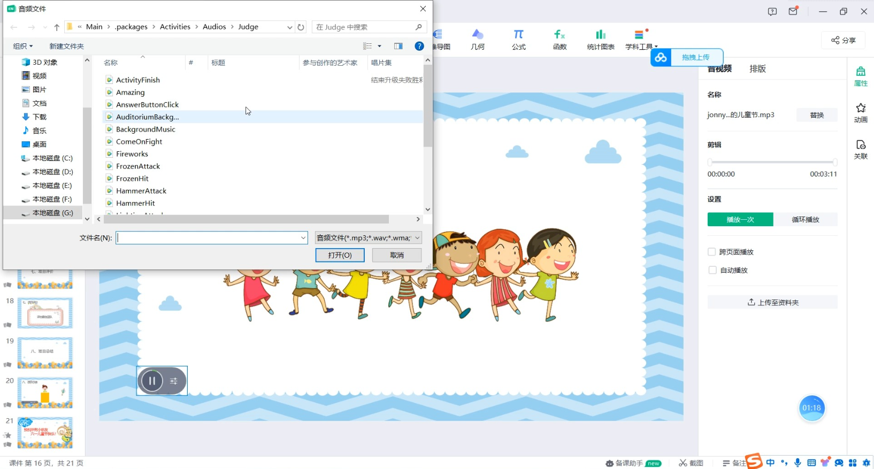Click the trim slider right end handle
This screenshot has width=874, height=469.
click(x=834, y=162)
